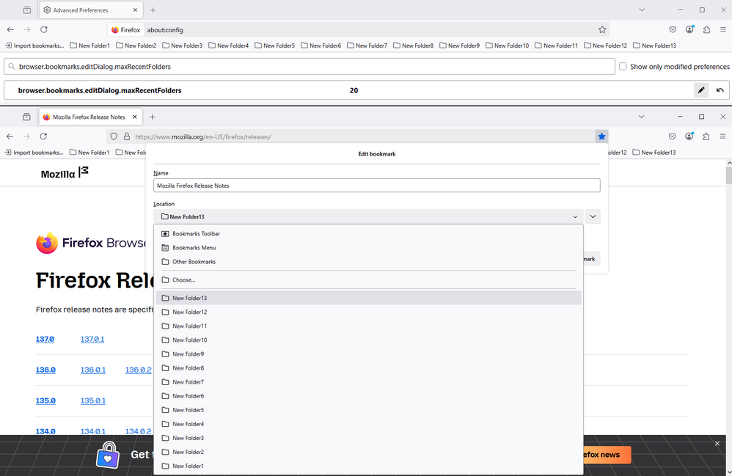Select New Folder3 in dropdown list
This screenshot has width=732, height=476.
click(368, 438)
